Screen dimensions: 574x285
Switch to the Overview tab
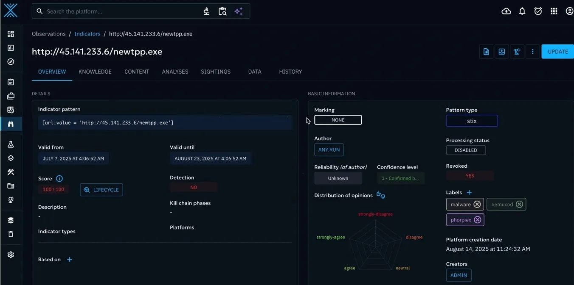tap(52, 72)
